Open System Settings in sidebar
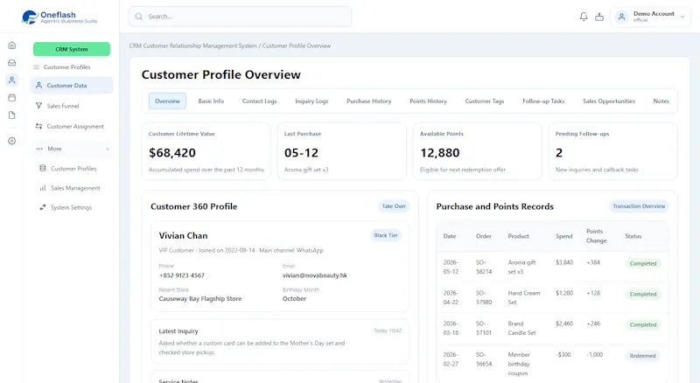Viewport: 700px width, 383px height. coord(71,207)
